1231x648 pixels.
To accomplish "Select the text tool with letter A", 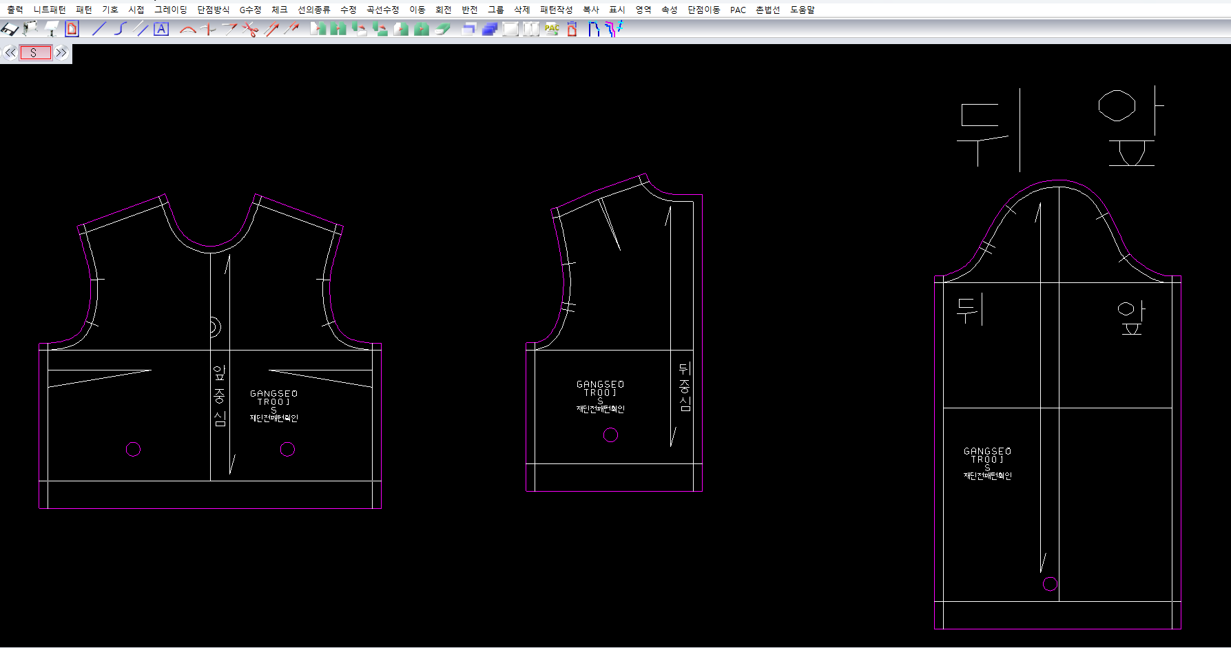I will (161, 29).
